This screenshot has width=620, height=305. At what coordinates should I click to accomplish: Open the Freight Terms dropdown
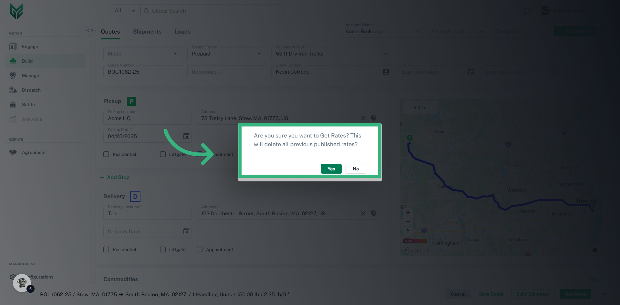(x=227, y=54)
